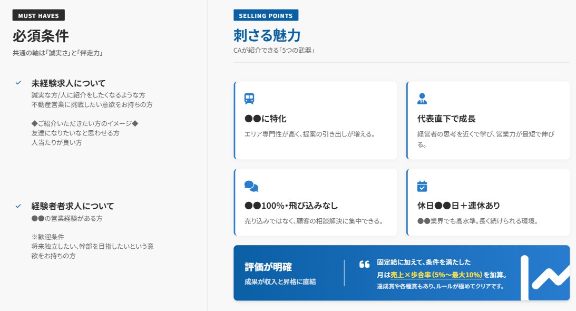This screenshot has height=311, width=576.
Task: Click the line 誠実な方/人に紹介をしたくなるような方
Action: pyautogui.click(x=88, y=95)
